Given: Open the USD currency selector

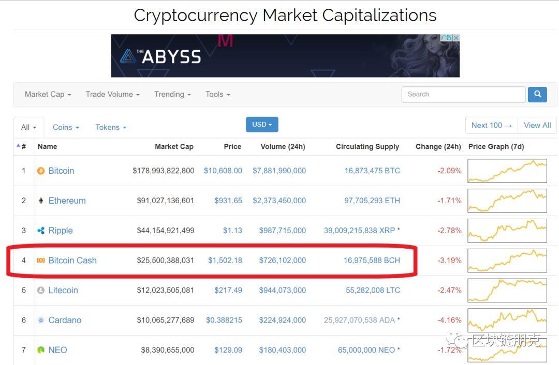Looking at the screenshot, I should (x=262, y=125).
